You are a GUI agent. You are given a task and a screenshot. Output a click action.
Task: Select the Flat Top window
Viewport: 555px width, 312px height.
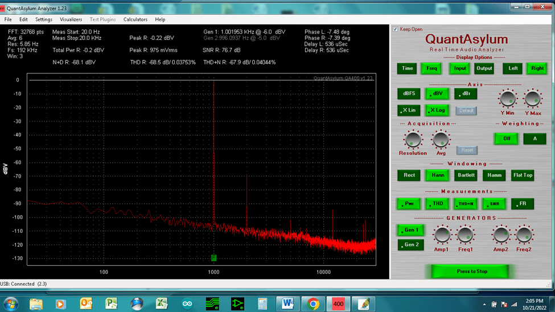(x=523, y=175)
